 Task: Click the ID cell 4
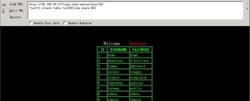[102, 72]
